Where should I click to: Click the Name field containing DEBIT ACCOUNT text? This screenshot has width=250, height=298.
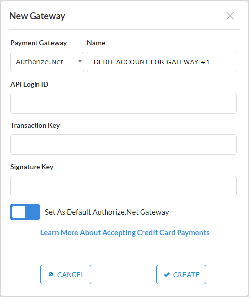(x=162, y=62)
